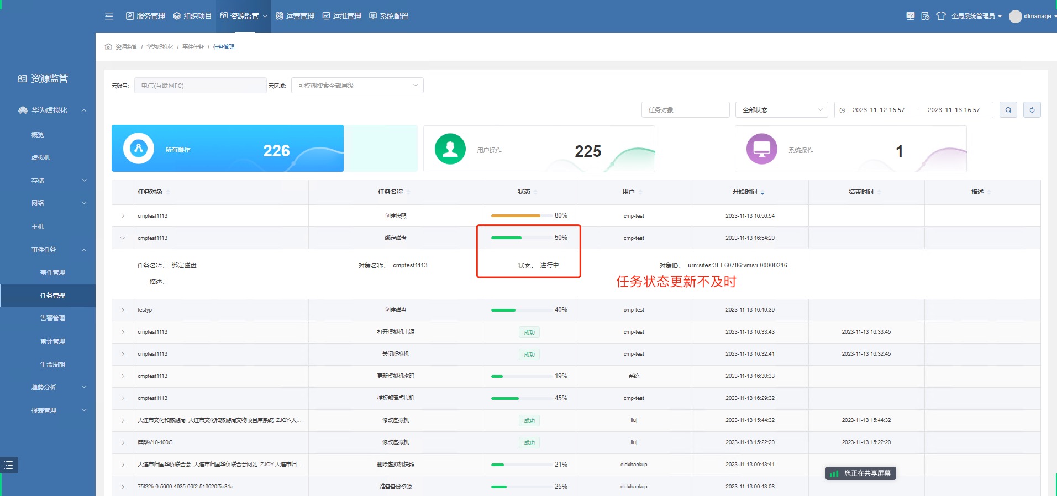Expand the 关闭虚拟机 task row
This screenshot has height=496, width=1057.
[x=123, y=354]
